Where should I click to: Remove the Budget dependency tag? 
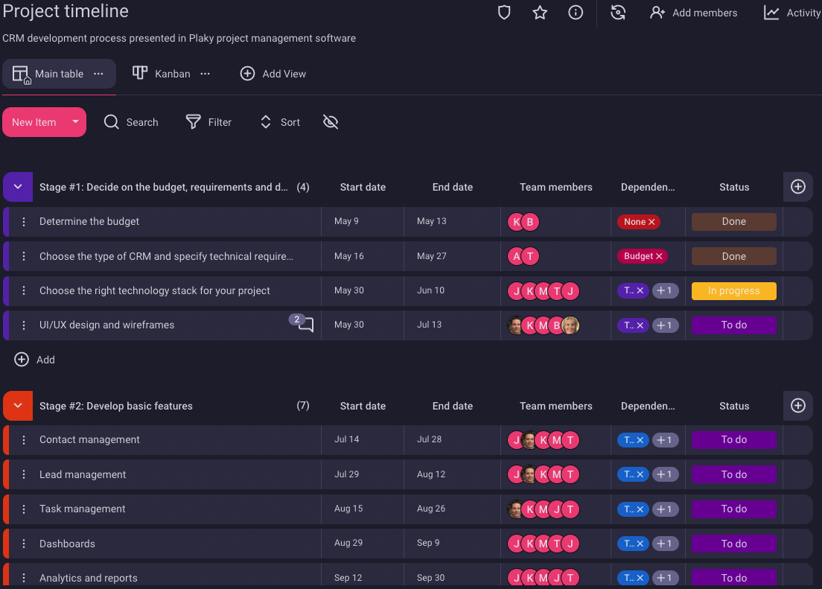659,256
